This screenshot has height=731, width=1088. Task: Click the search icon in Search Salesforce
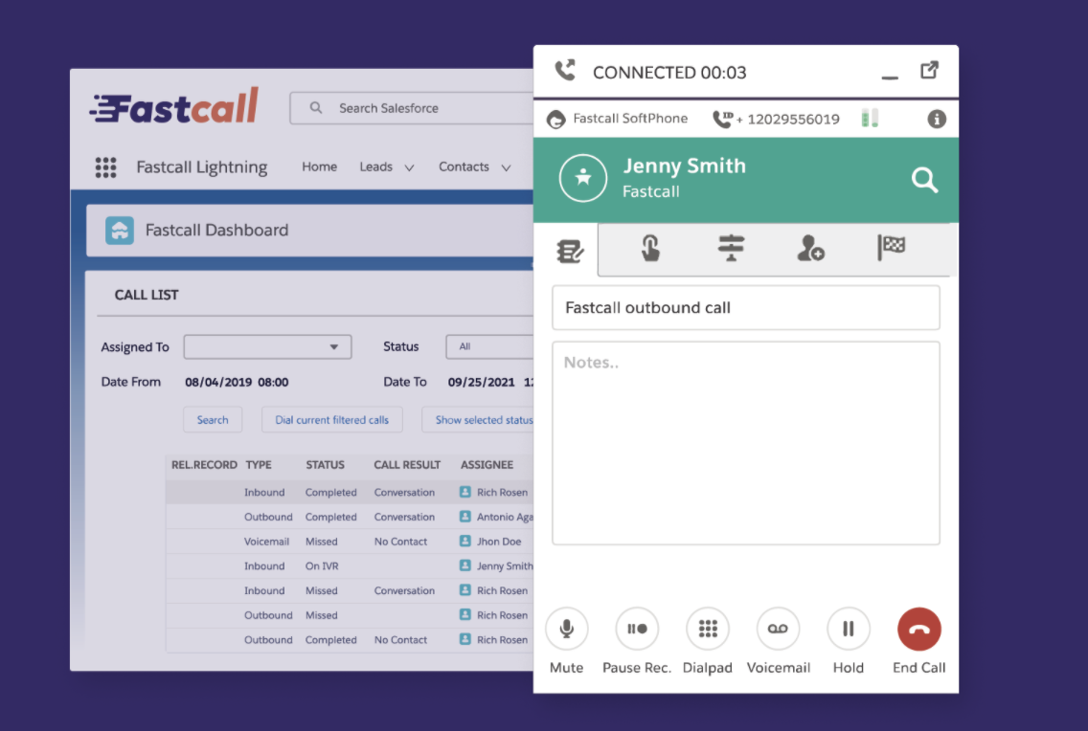click(316, 107)
